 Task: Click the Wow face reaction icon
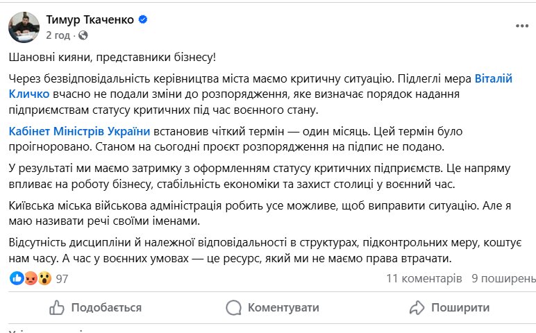44,278
